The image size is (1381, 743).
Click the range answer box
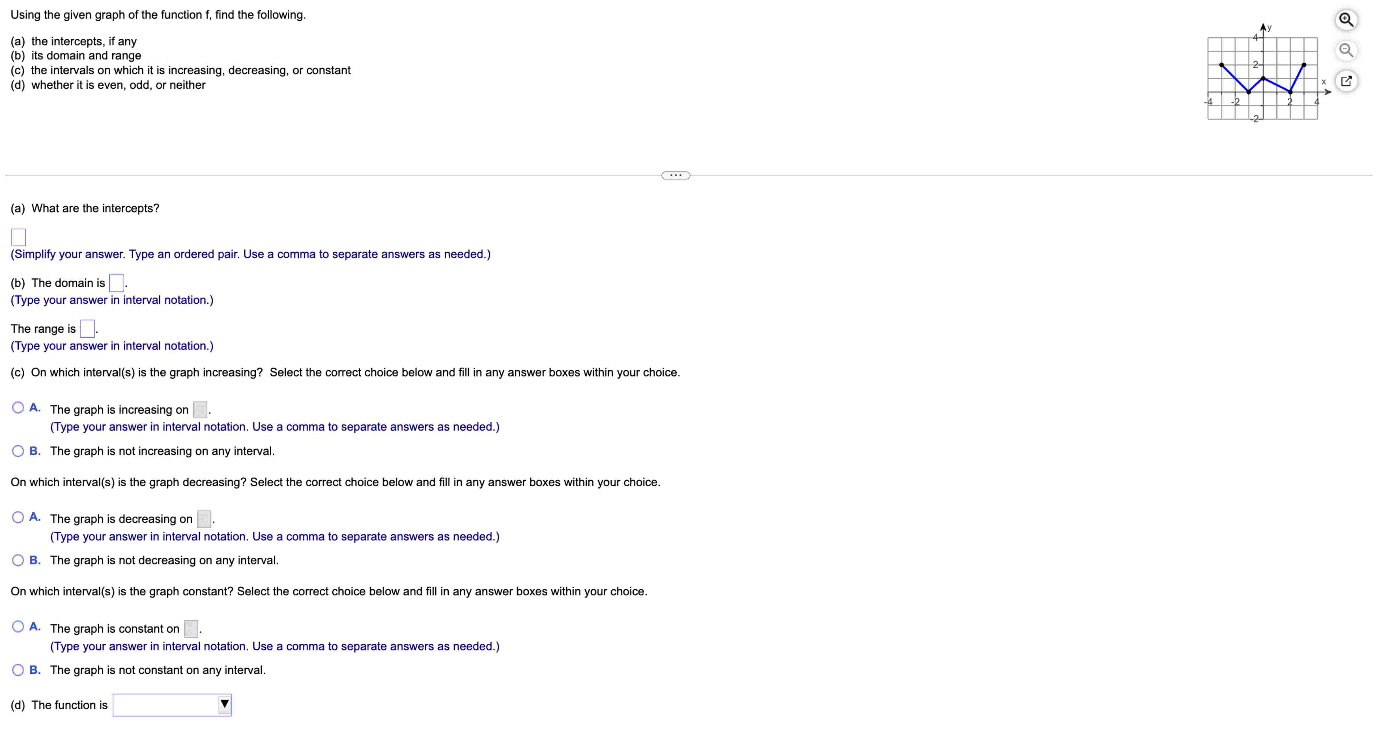pyautogui.click(x=87, y=328)
